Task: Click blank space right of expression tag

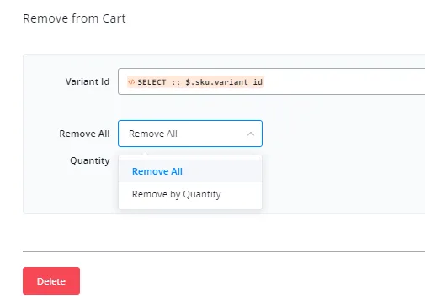Action: coord(343,81)
